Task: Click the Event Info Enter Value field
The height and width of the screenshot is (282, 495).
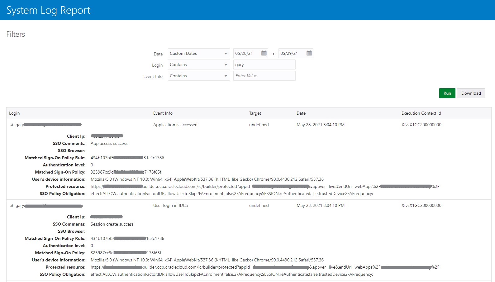Action: coord(264,76)
